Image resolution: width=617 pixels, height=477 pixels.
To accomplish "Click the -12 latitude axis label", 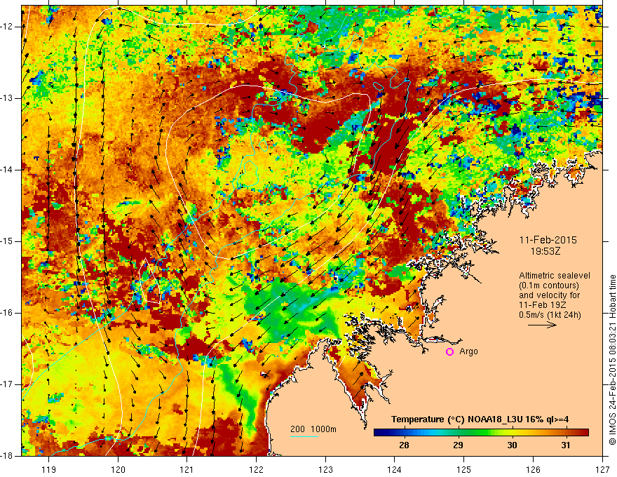I will point(8,27).
